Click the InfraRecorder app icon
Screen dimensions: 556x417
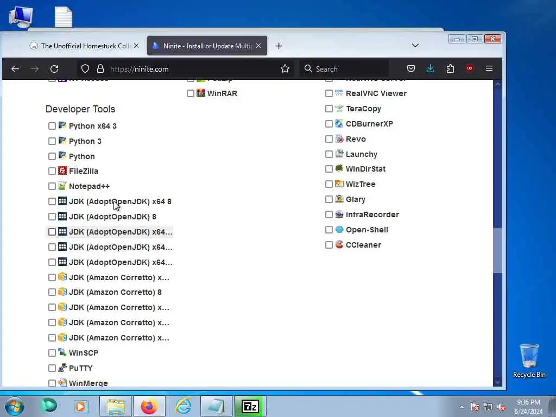click(x=339, y=214)
